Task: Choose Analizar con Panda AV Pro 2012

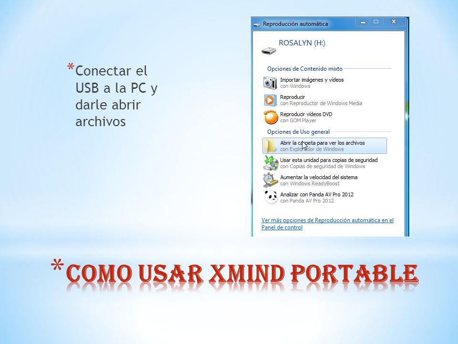Action: pos(324,197)
